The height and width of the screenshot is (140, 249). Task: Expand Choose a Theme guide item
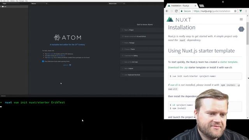pyautogui.click(x=142, y=49)
